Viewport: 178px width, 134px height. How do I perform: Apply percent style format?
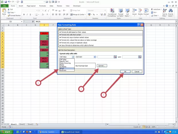point(94,14)
